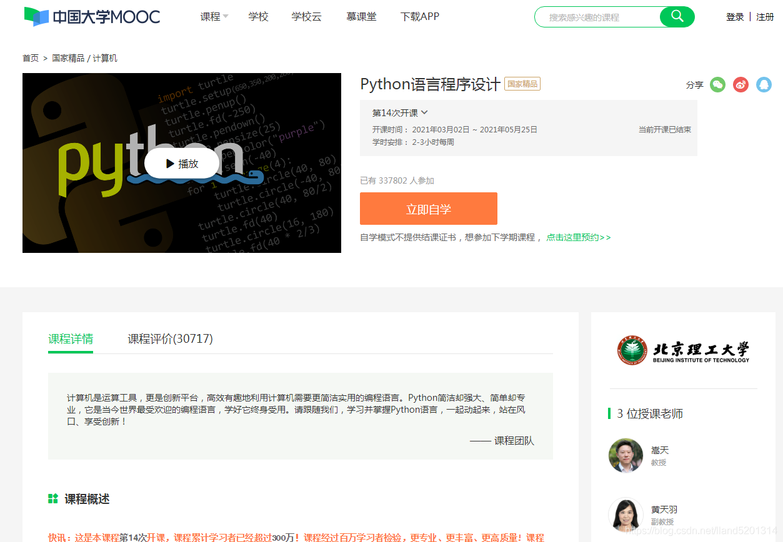The height and width of the screenshot is (542, 783).
Task: Play the course intro video (播放)
Action: [182, 164]
